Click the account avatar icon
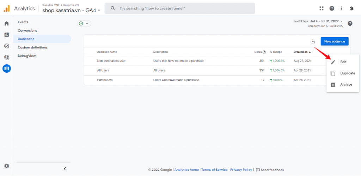 click(351, 8)
